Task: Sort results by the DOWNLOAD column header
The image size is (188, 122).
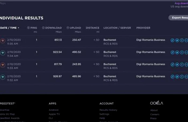Action: click(x=52, y=28)
